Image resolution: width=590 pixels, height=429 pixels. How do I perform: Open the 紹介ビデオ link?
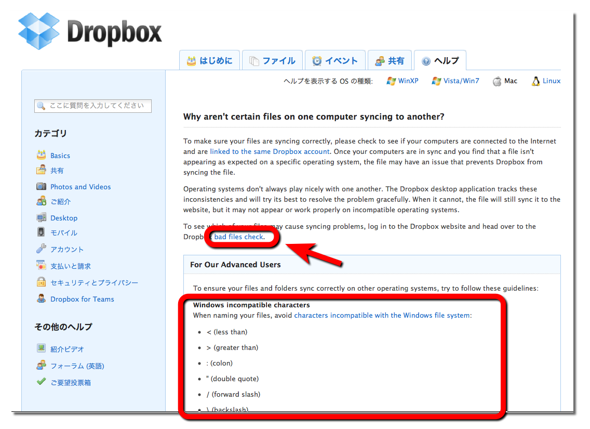tap(67, 349)
